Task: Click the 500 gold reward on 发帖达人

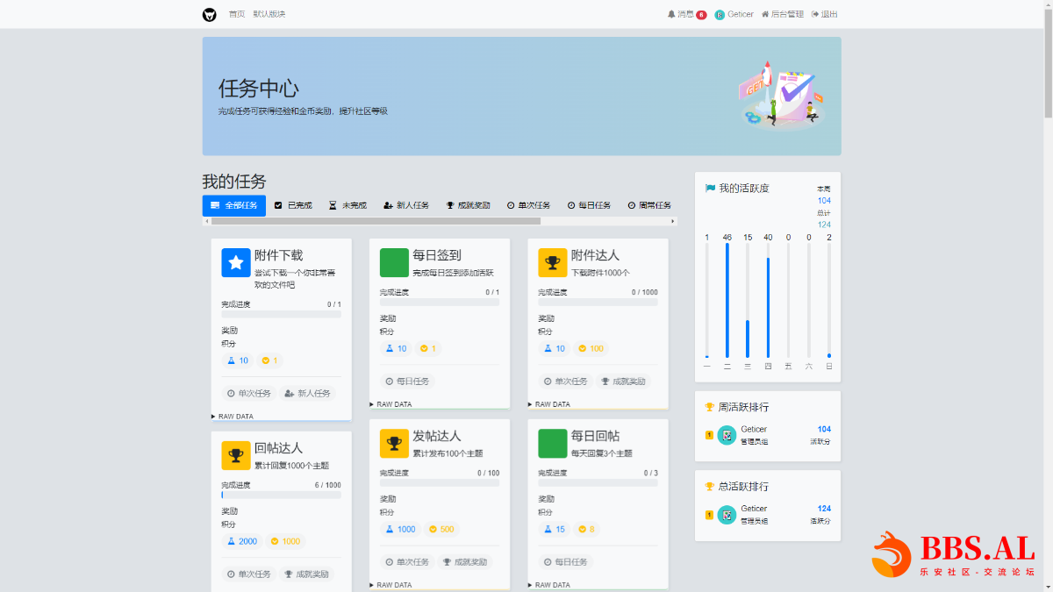Action: tap(441, 529)
